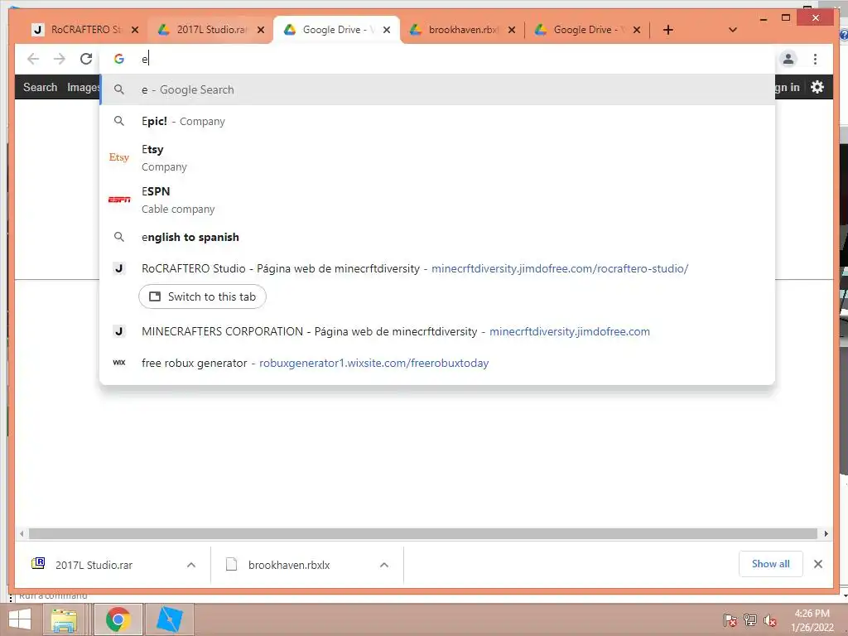Switch to the 2017L Studio.rar tab

[208, 30]
